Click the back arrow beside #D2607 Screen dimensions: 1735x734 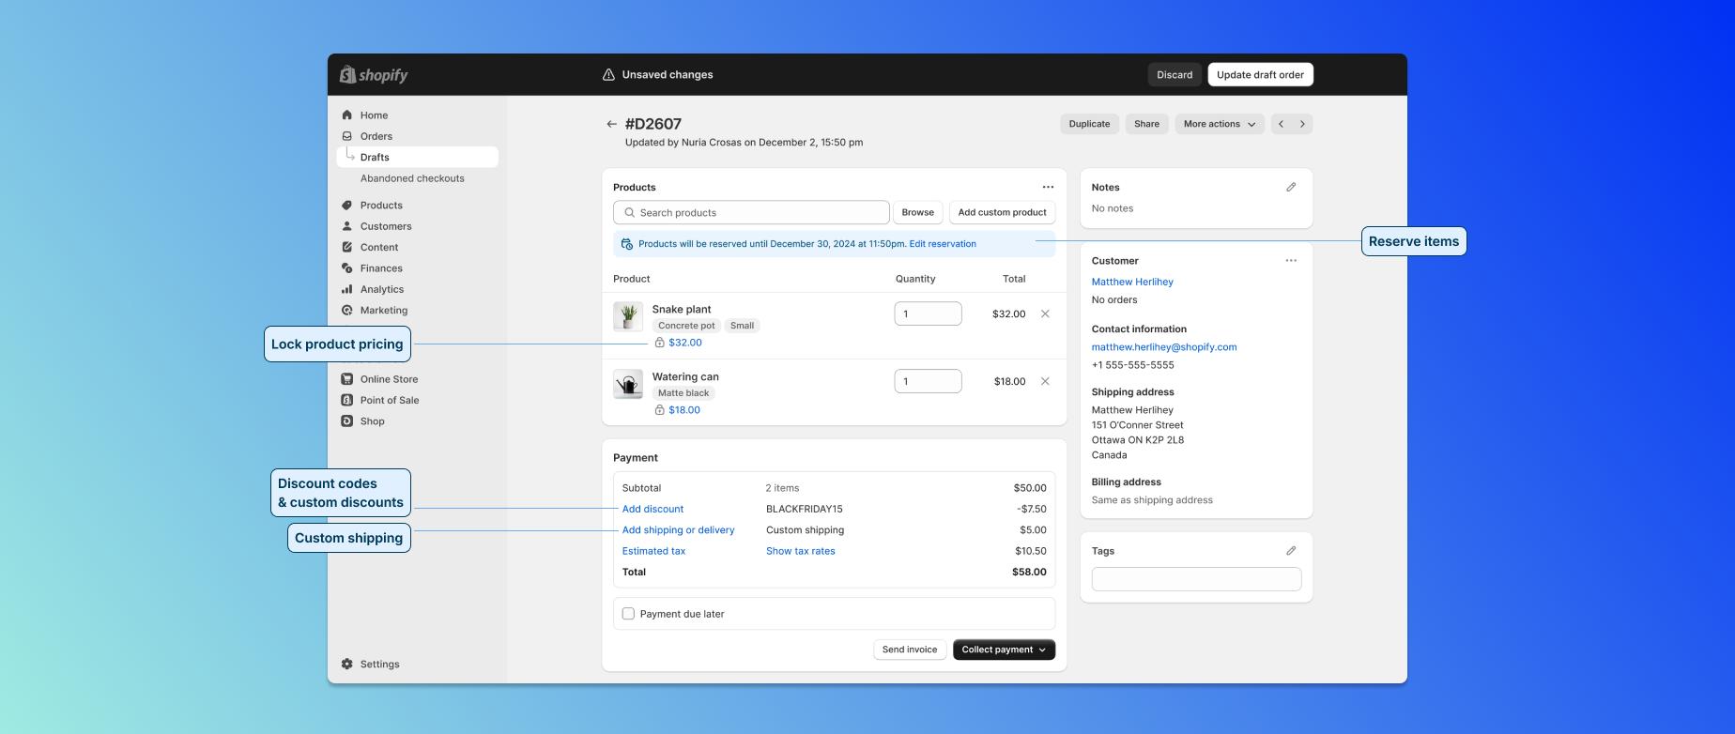click(x=611, y=124)
